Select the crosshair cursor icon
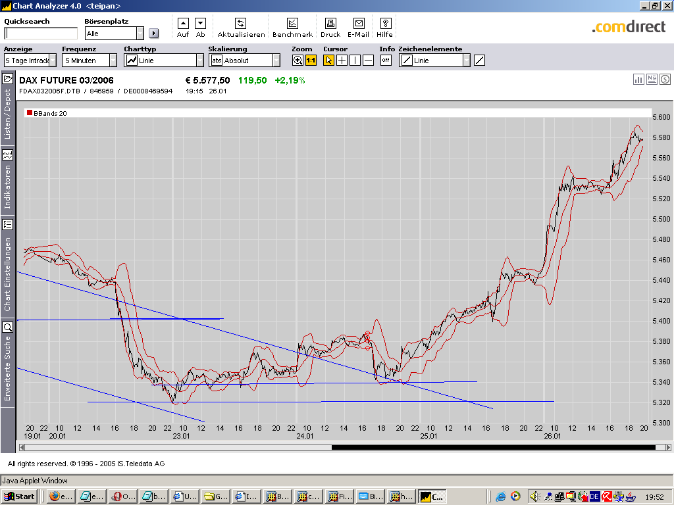 (x=342, y=60)
